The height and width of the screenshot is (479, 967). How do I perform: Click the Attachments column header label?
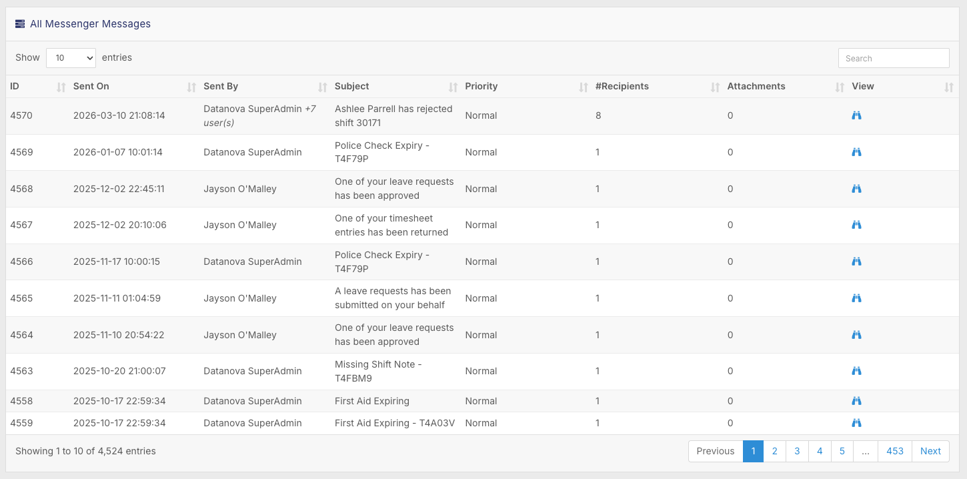tap(756, 86)
